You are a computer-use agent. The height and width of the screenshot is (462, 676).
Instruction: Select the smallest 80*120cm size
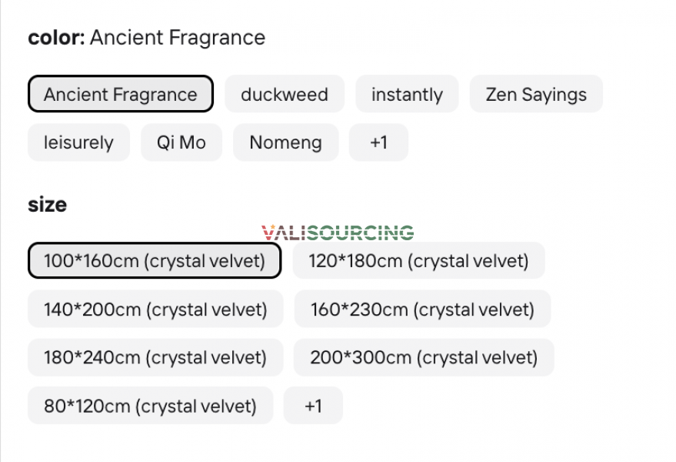click(x=150, y=406)
